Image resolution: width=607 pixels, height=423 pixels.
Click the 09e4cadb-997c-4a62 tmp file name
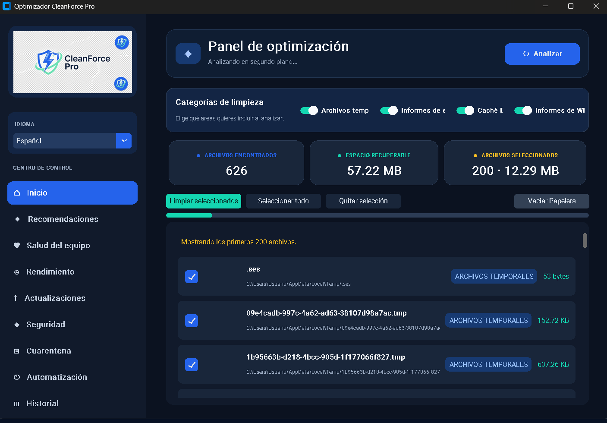pos(327,313)
